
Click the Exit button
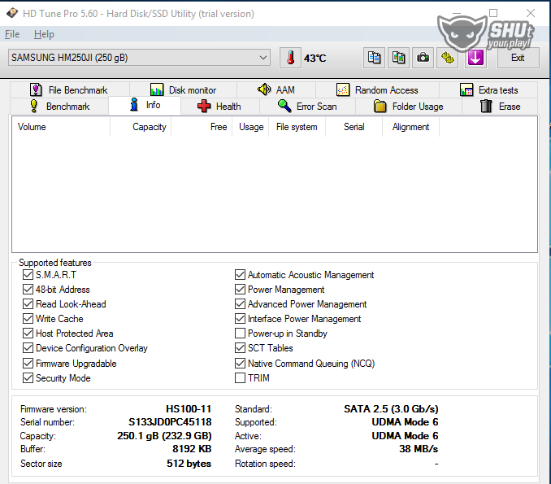click(518, 58)
